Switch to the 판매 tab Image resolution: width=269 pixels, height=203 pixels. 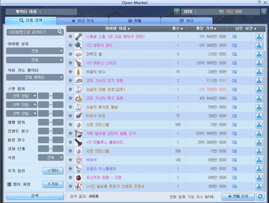tap(134, 21)
